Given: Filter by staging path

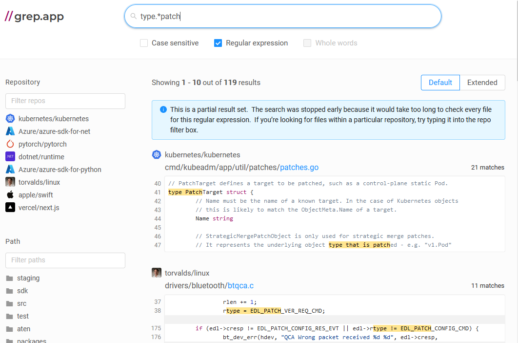Looking at the screenshot, I should (x=28, y=278).
